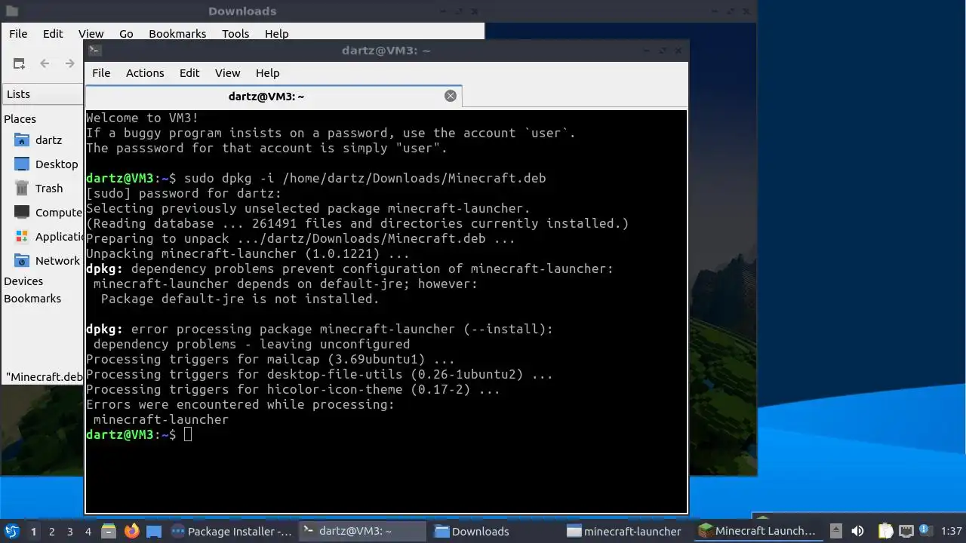The height and width of the screenshot is (543, 966).
Task: Switch to the Package Installer taskbar window
Action: tap(232, 531)
